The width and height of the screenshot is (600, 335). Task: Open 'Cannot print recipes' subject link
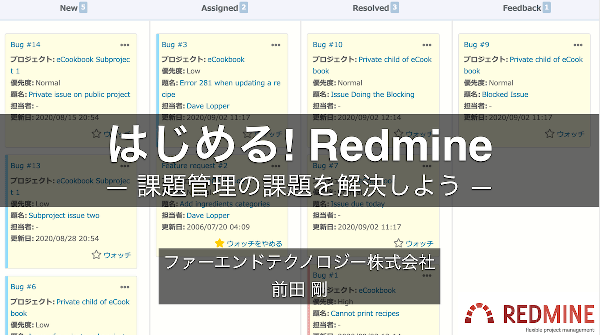pos(365,314)
